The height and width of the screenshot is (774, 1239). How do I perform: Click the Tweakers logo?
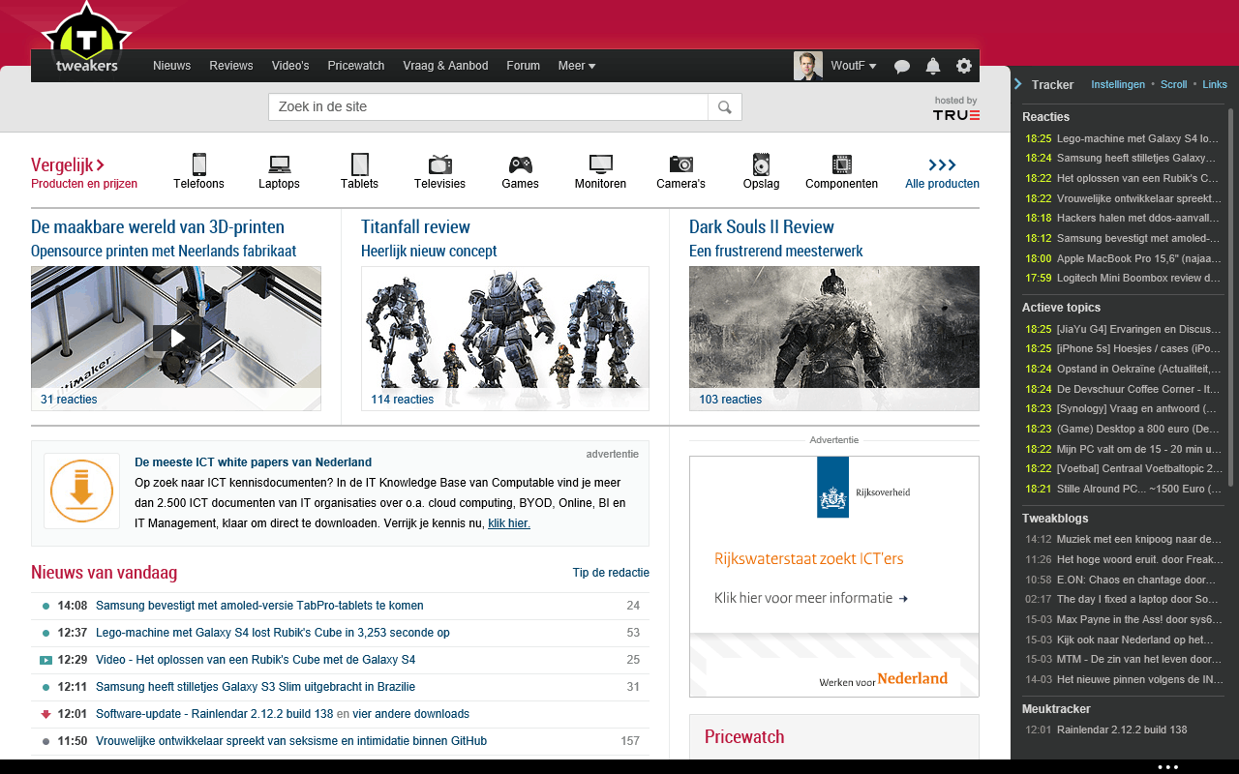(x=86, y=40)
